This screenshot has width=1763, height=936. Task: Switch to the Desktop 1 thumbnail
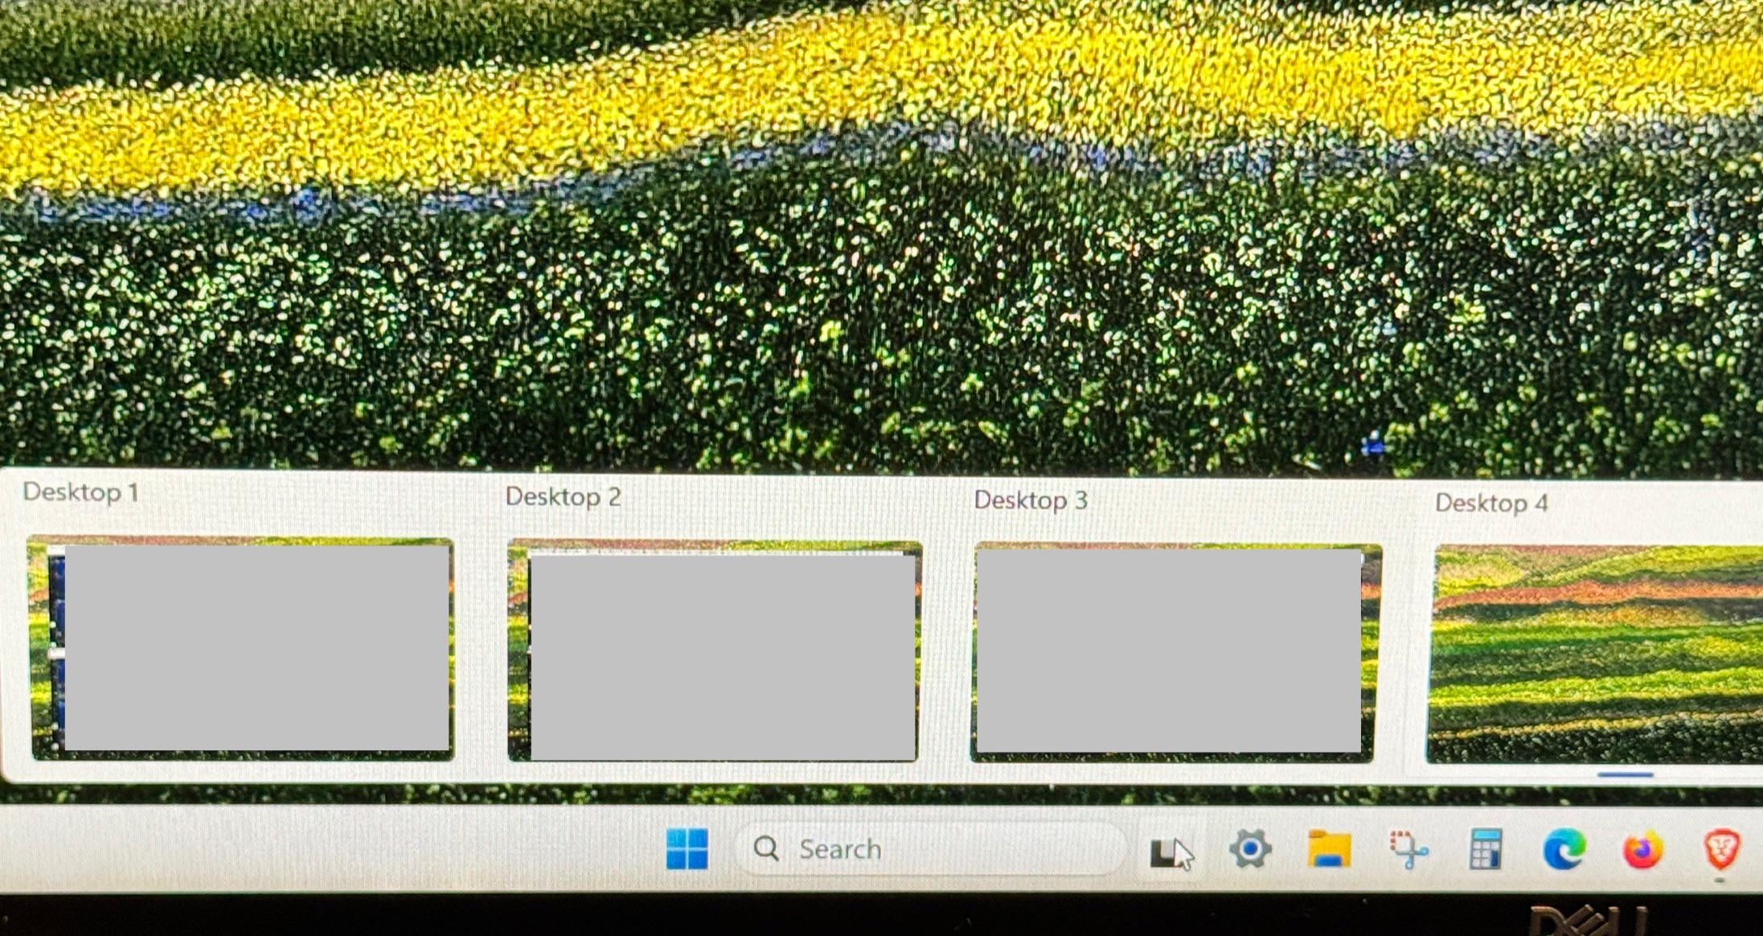click(x=241, y=648)
